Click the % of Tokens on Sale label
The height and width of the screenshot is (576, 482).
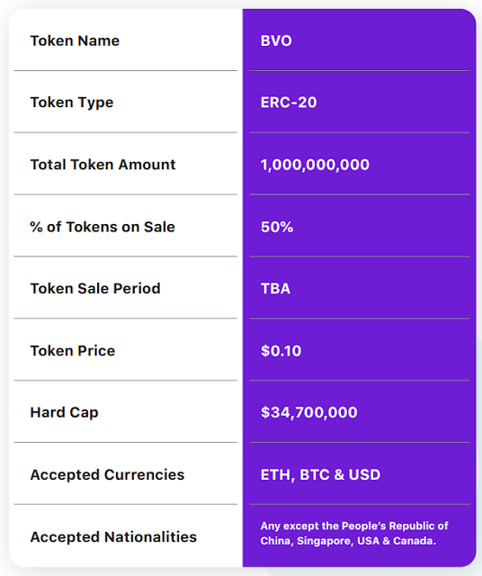103,227
